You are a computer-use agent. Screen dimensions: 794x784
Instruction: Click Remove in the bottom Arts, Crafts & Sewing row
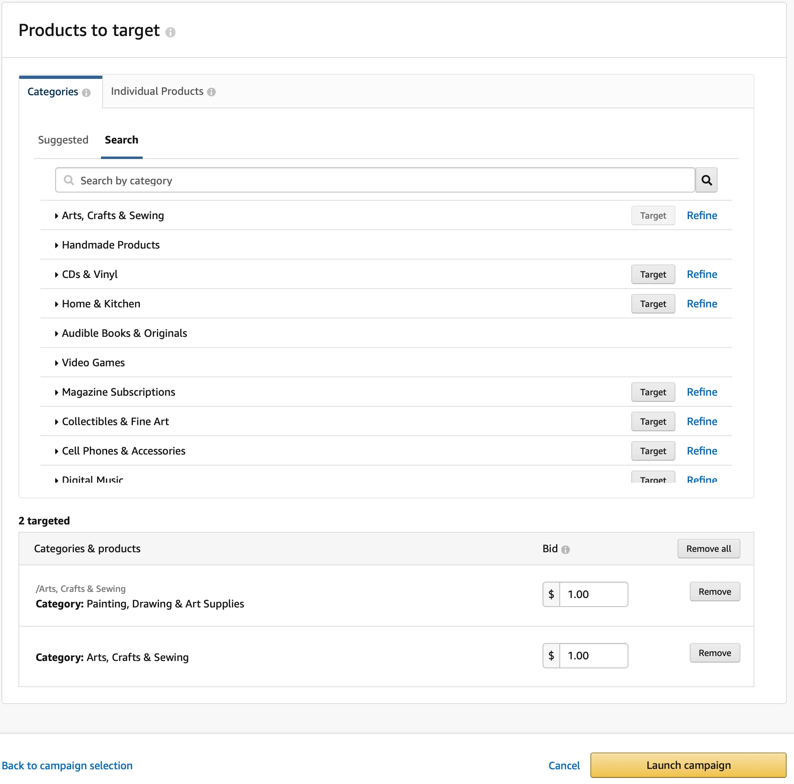click(715, 653)
